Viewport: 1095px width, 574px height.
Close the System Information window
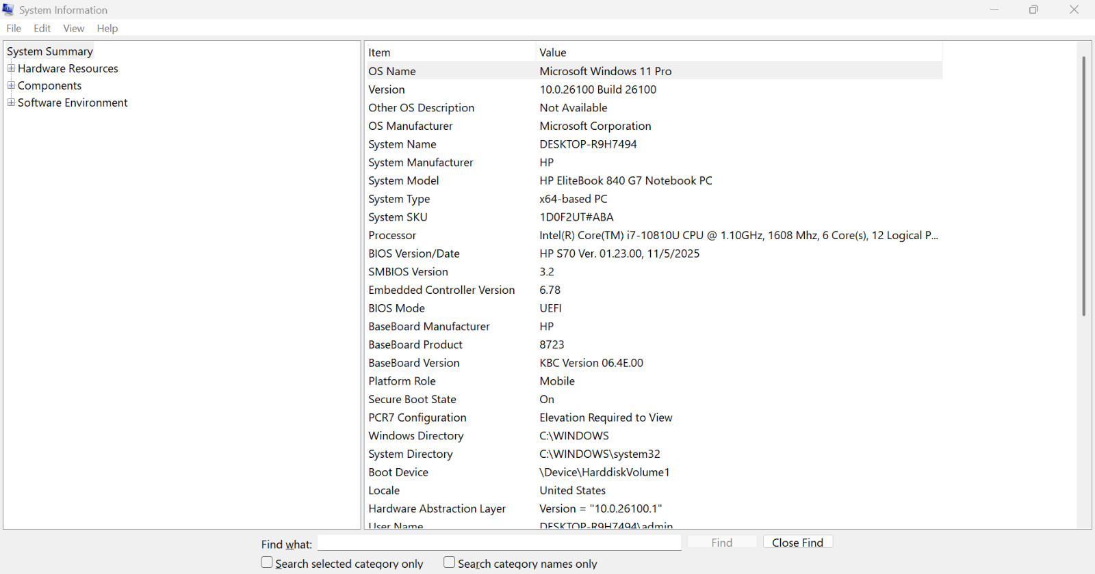point(1074,10)
